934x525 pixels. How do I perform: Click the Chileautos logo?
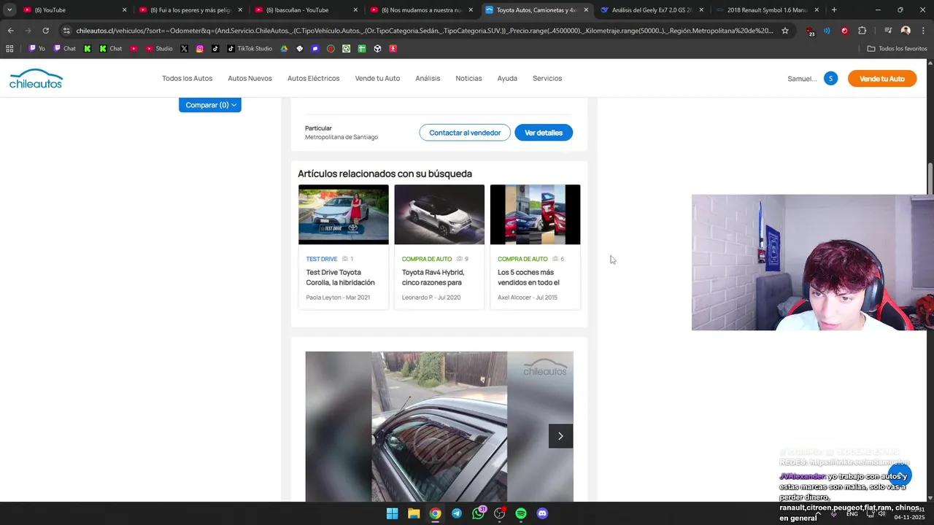tap(36, 79)
